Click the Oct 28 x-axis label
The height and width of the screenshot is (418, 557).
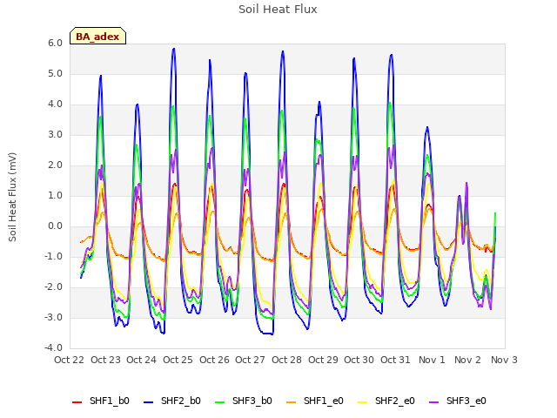pos(286,360)
